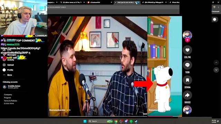Open the Spotify taskbar icon
The image size is (221, 124).
tap(131, 121)
